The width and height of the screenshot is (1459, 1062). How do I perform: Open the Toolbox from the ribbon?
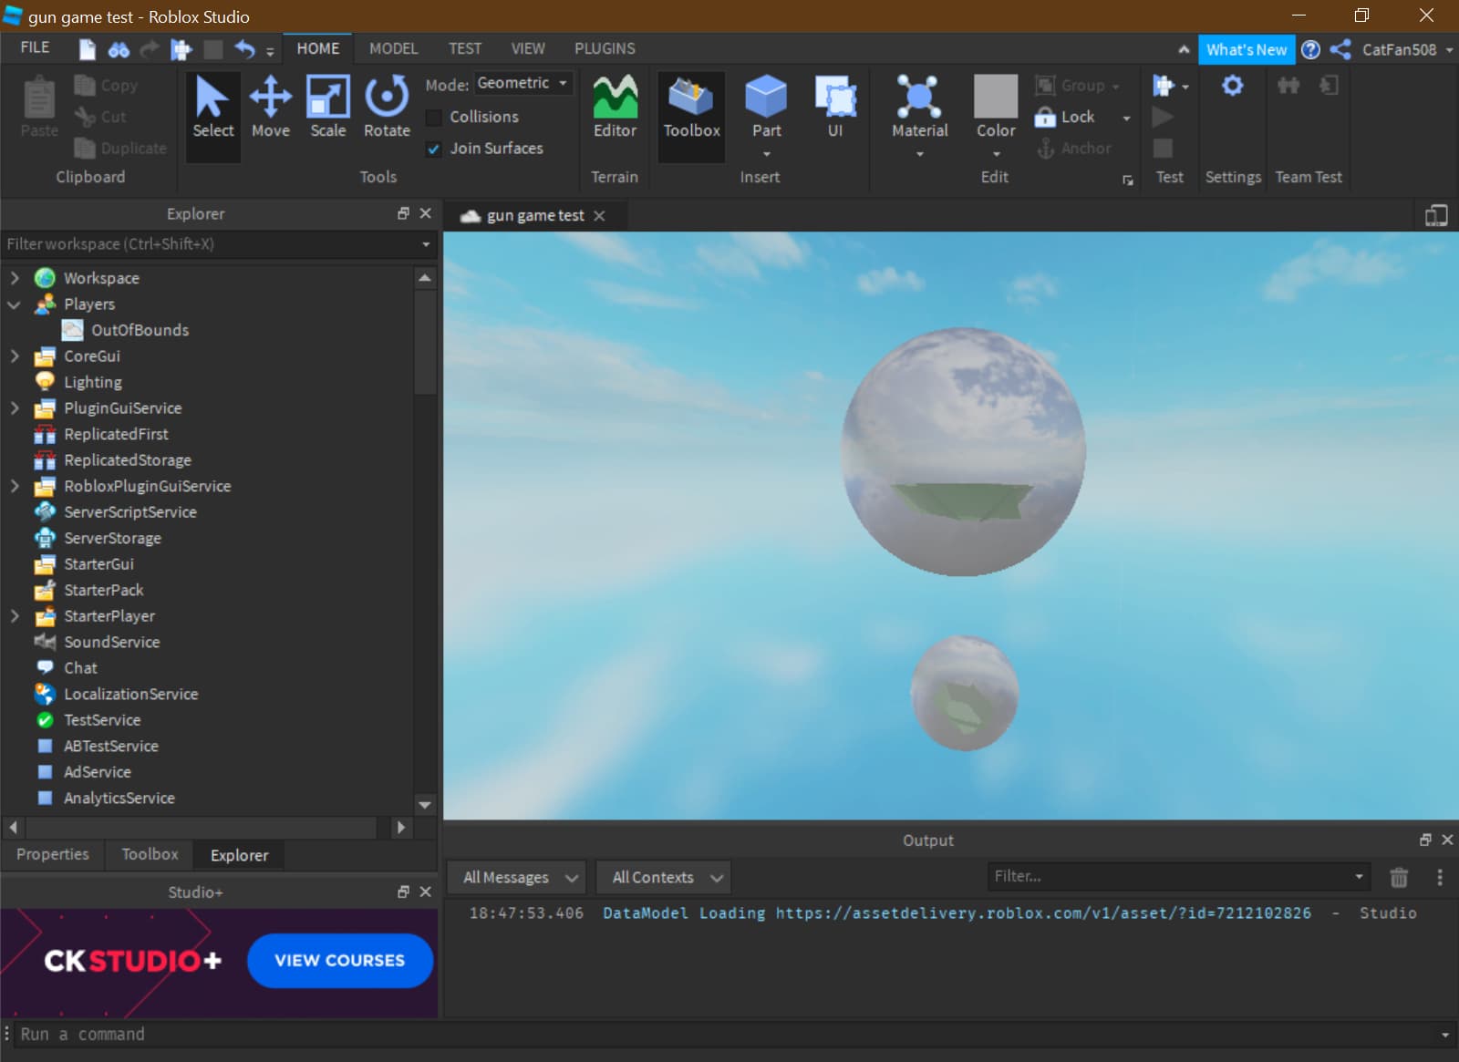[x=691, y=108]
